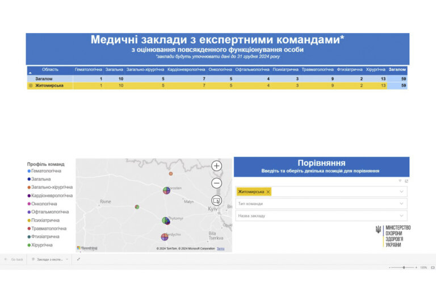Viewport: 436px width, 303px height.
Task: Select the Психіатрична legend entry
Action: coord(43,221)
